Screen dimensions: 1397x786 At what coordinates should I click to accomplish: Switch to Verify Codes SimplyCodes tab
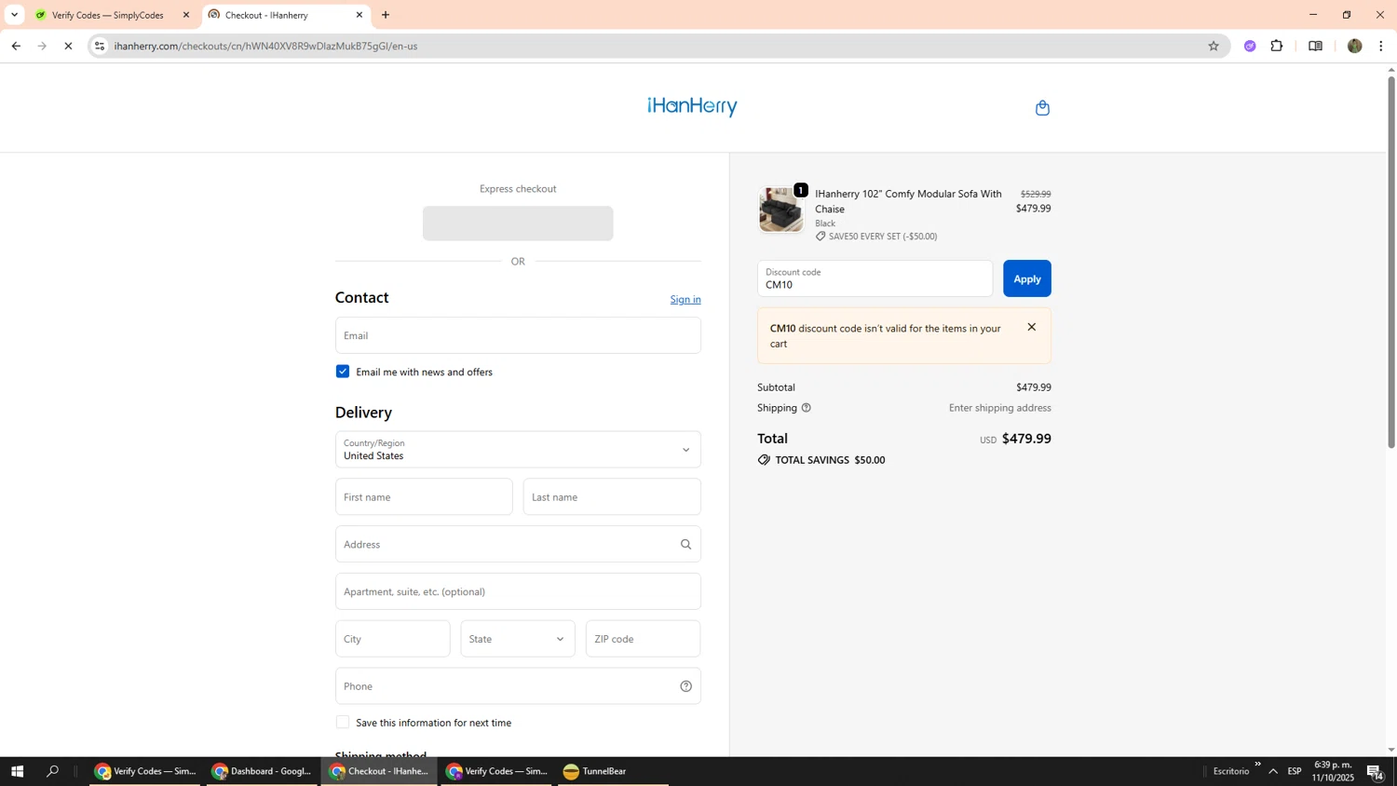(x=112, y=15)
